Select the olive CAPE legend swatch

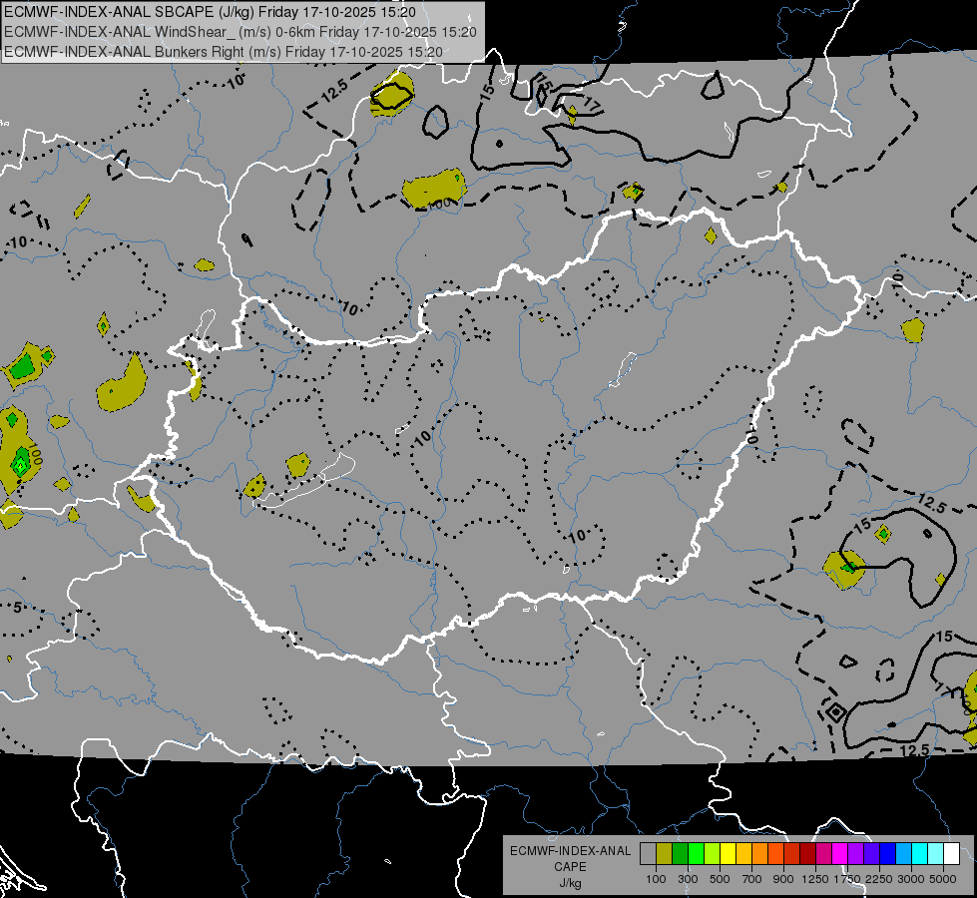(665, 853)
